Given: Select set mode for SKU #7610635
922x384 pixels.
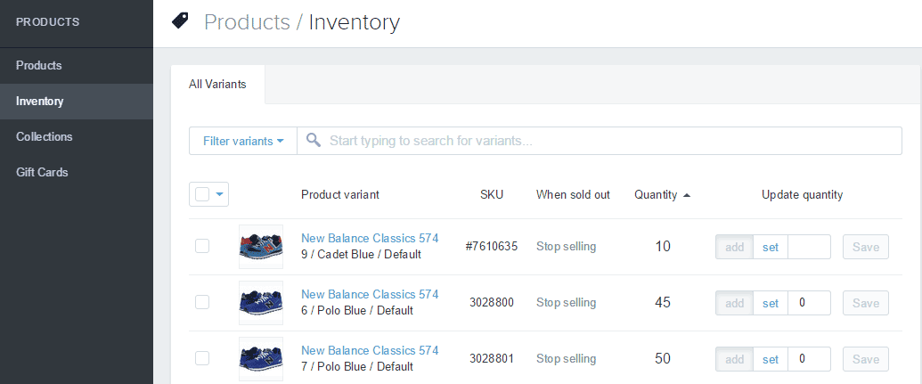Looking at the screenshot, I should pos(771,247).
